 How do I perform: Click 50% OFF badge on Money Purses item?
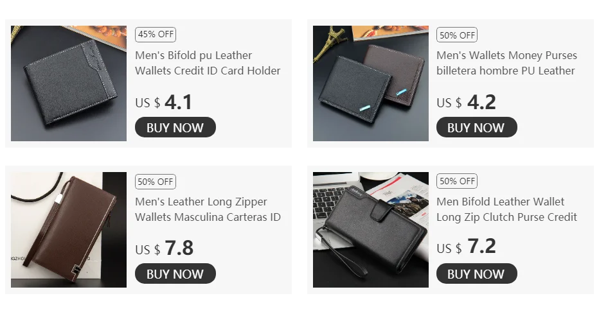(457, 35)
